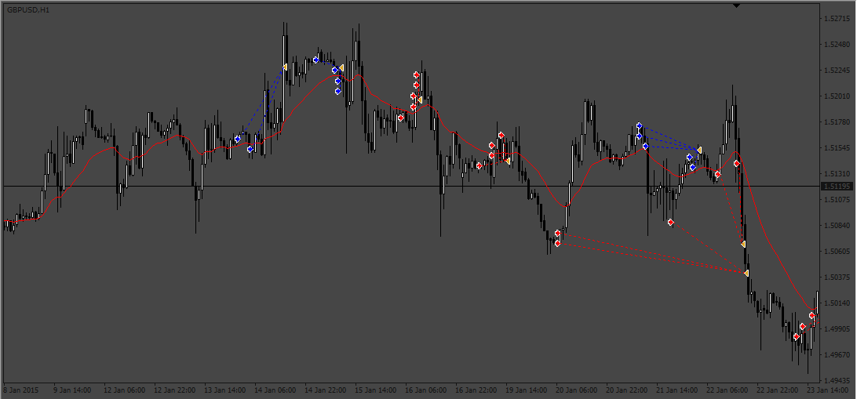Click the 14 Jan 06:00 time label
Screen dimensions: 857x399
tap(276, 391)
